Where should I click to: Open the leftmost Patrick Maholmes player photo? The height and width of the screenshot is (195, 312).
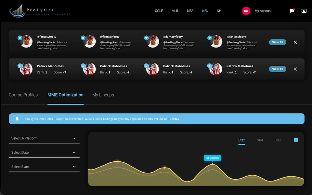click(x=26, y=69)
